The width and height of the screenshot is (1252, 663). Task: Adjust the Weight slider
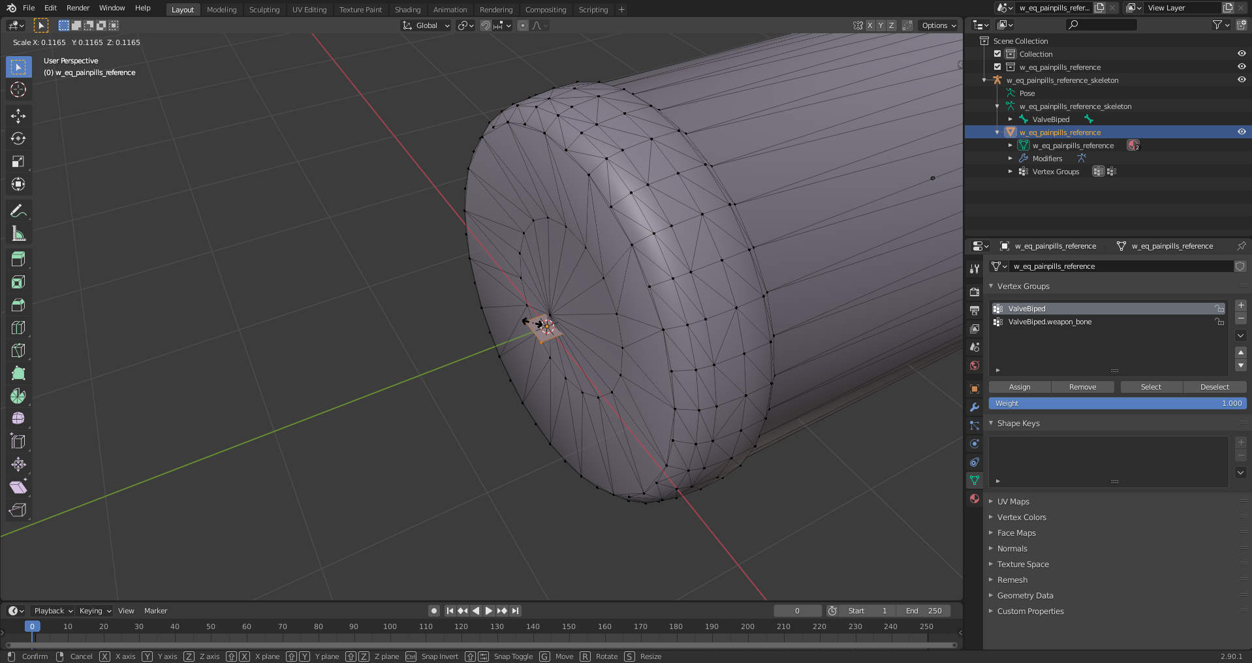(x=1117, y=403)
